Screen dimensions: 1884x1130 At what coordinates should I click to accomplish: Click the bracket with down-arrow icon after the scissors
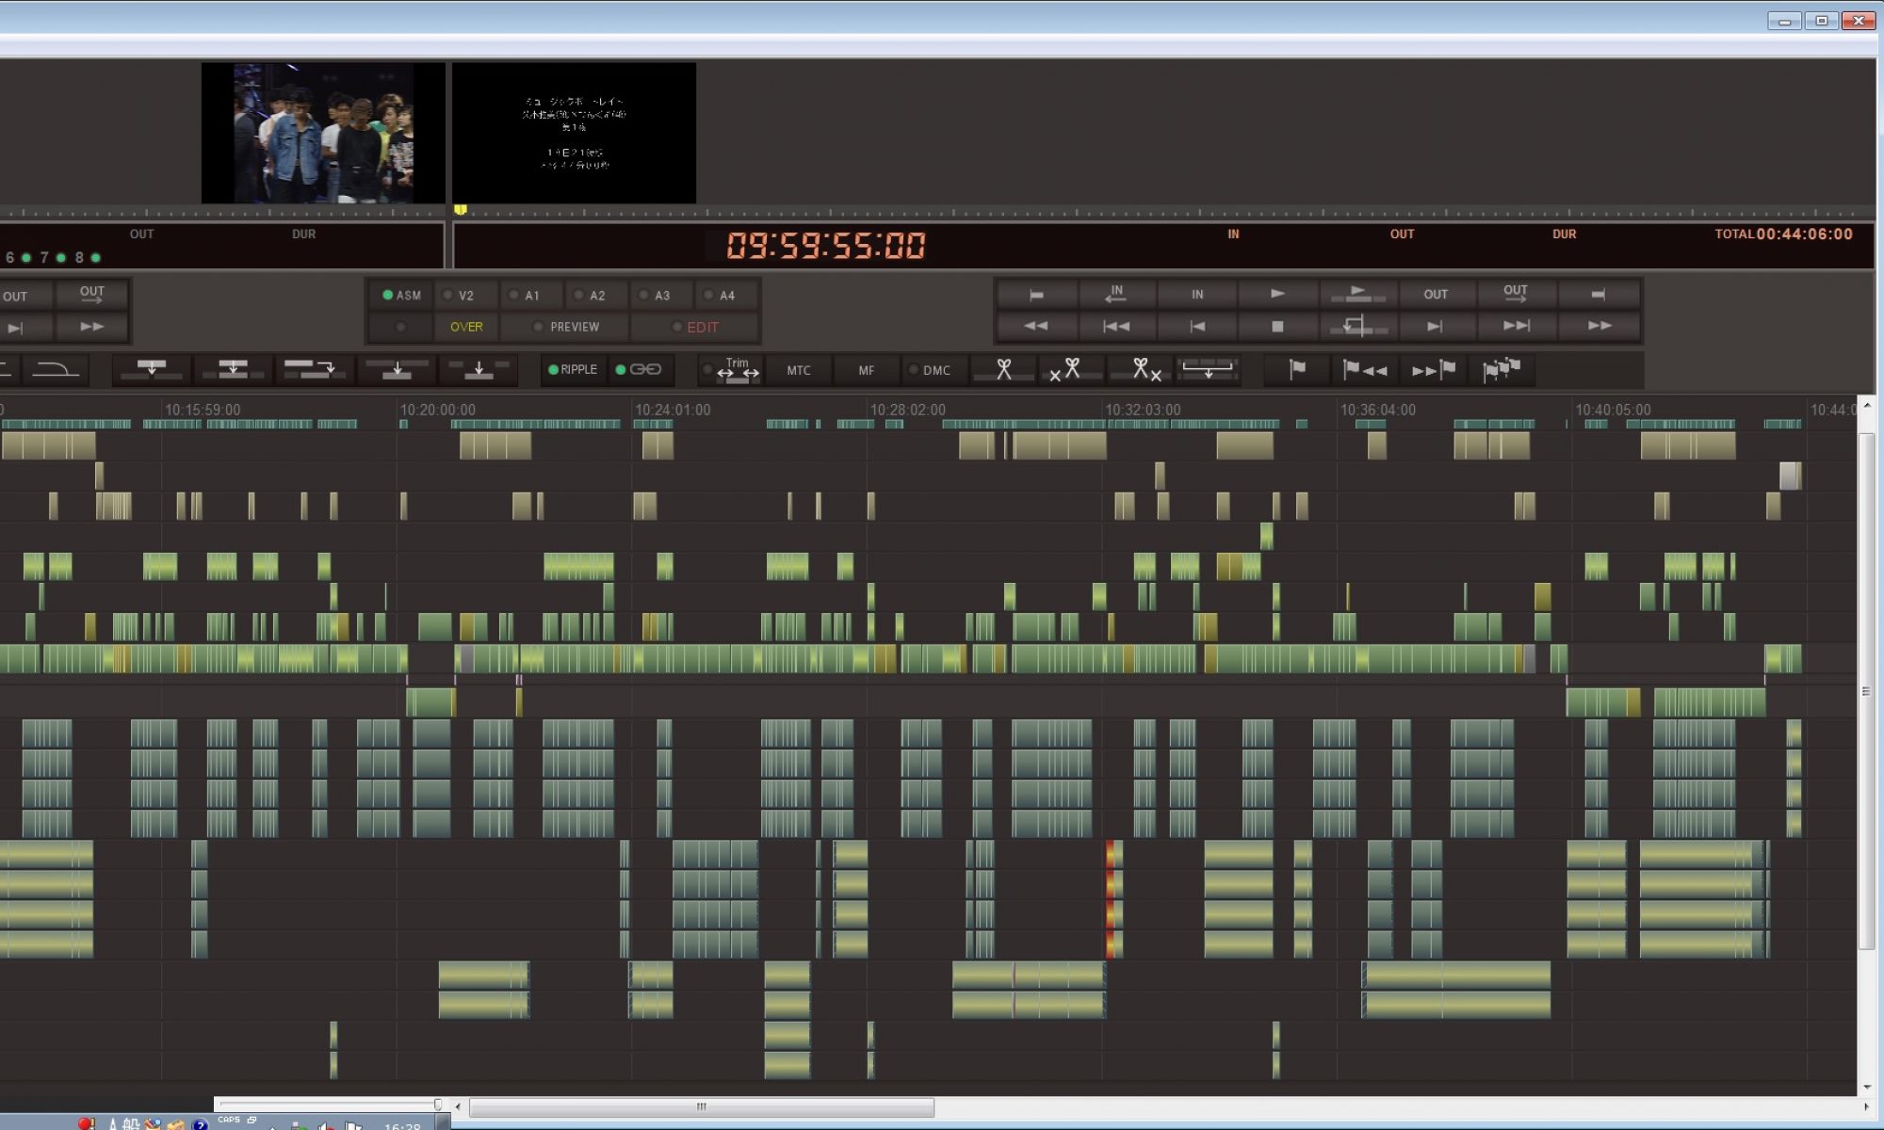point(1208,369)
